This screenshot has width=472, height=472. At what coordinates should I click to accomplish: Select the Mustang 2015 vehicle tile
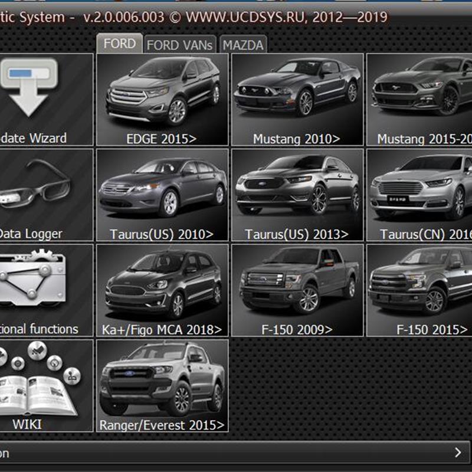coord(419,99)
